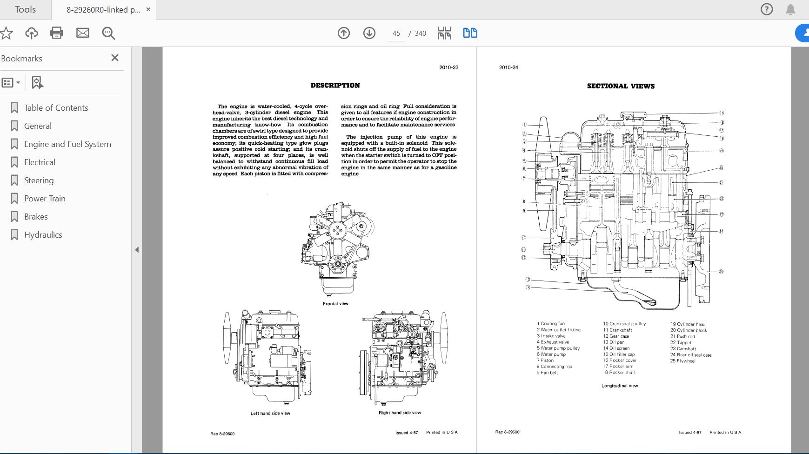Switch to the Tools tab
Screen dimensions: 809x454
click(x=25, y=9)
